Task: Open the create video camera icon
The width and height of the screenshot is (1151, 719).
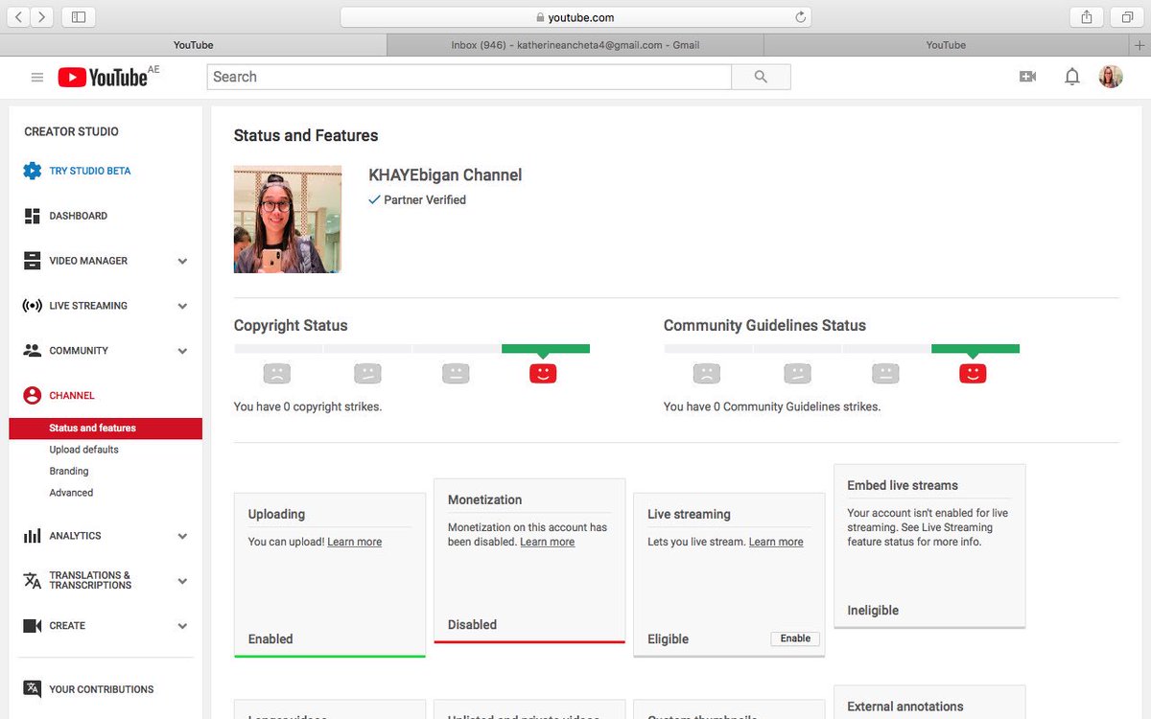Action: click(1027, 77)
